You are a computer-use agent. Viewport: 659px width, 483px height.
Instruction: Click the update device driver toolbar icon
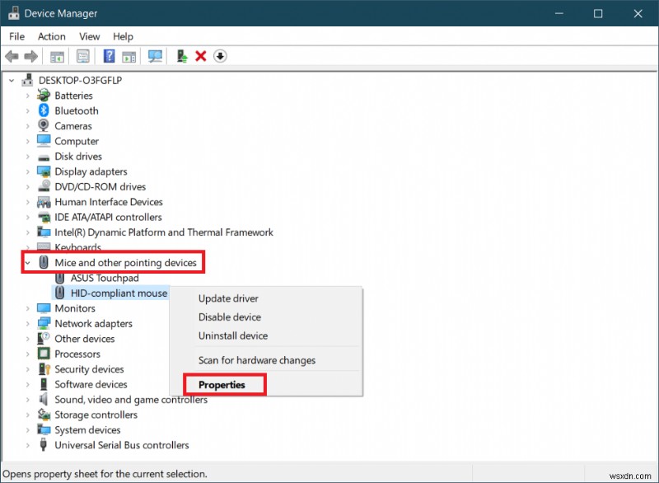(x=182, y=56)
